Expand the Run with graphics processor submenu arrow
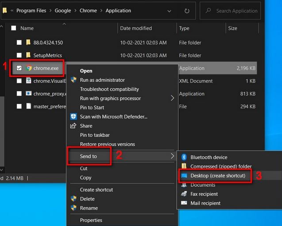Screen dimensions: 282x226 [172, 98]
